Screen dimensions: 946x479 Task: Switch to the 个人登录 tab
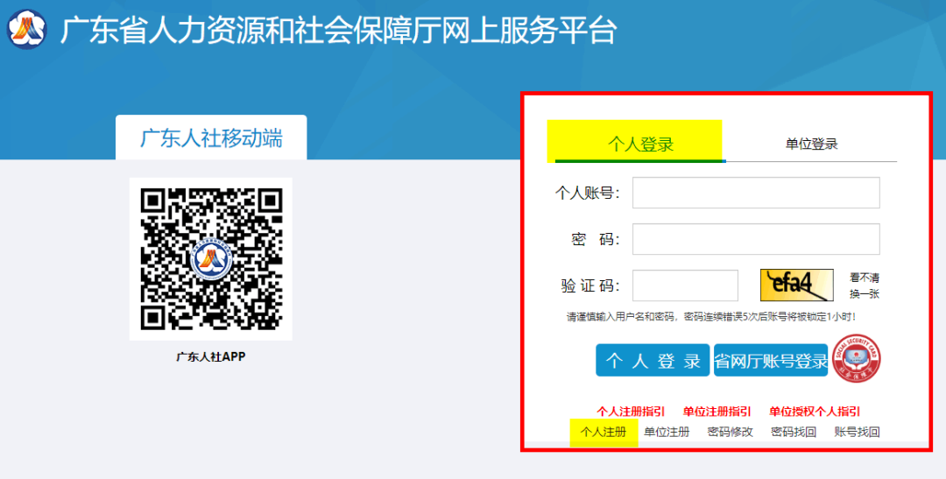tap(640, 144)
